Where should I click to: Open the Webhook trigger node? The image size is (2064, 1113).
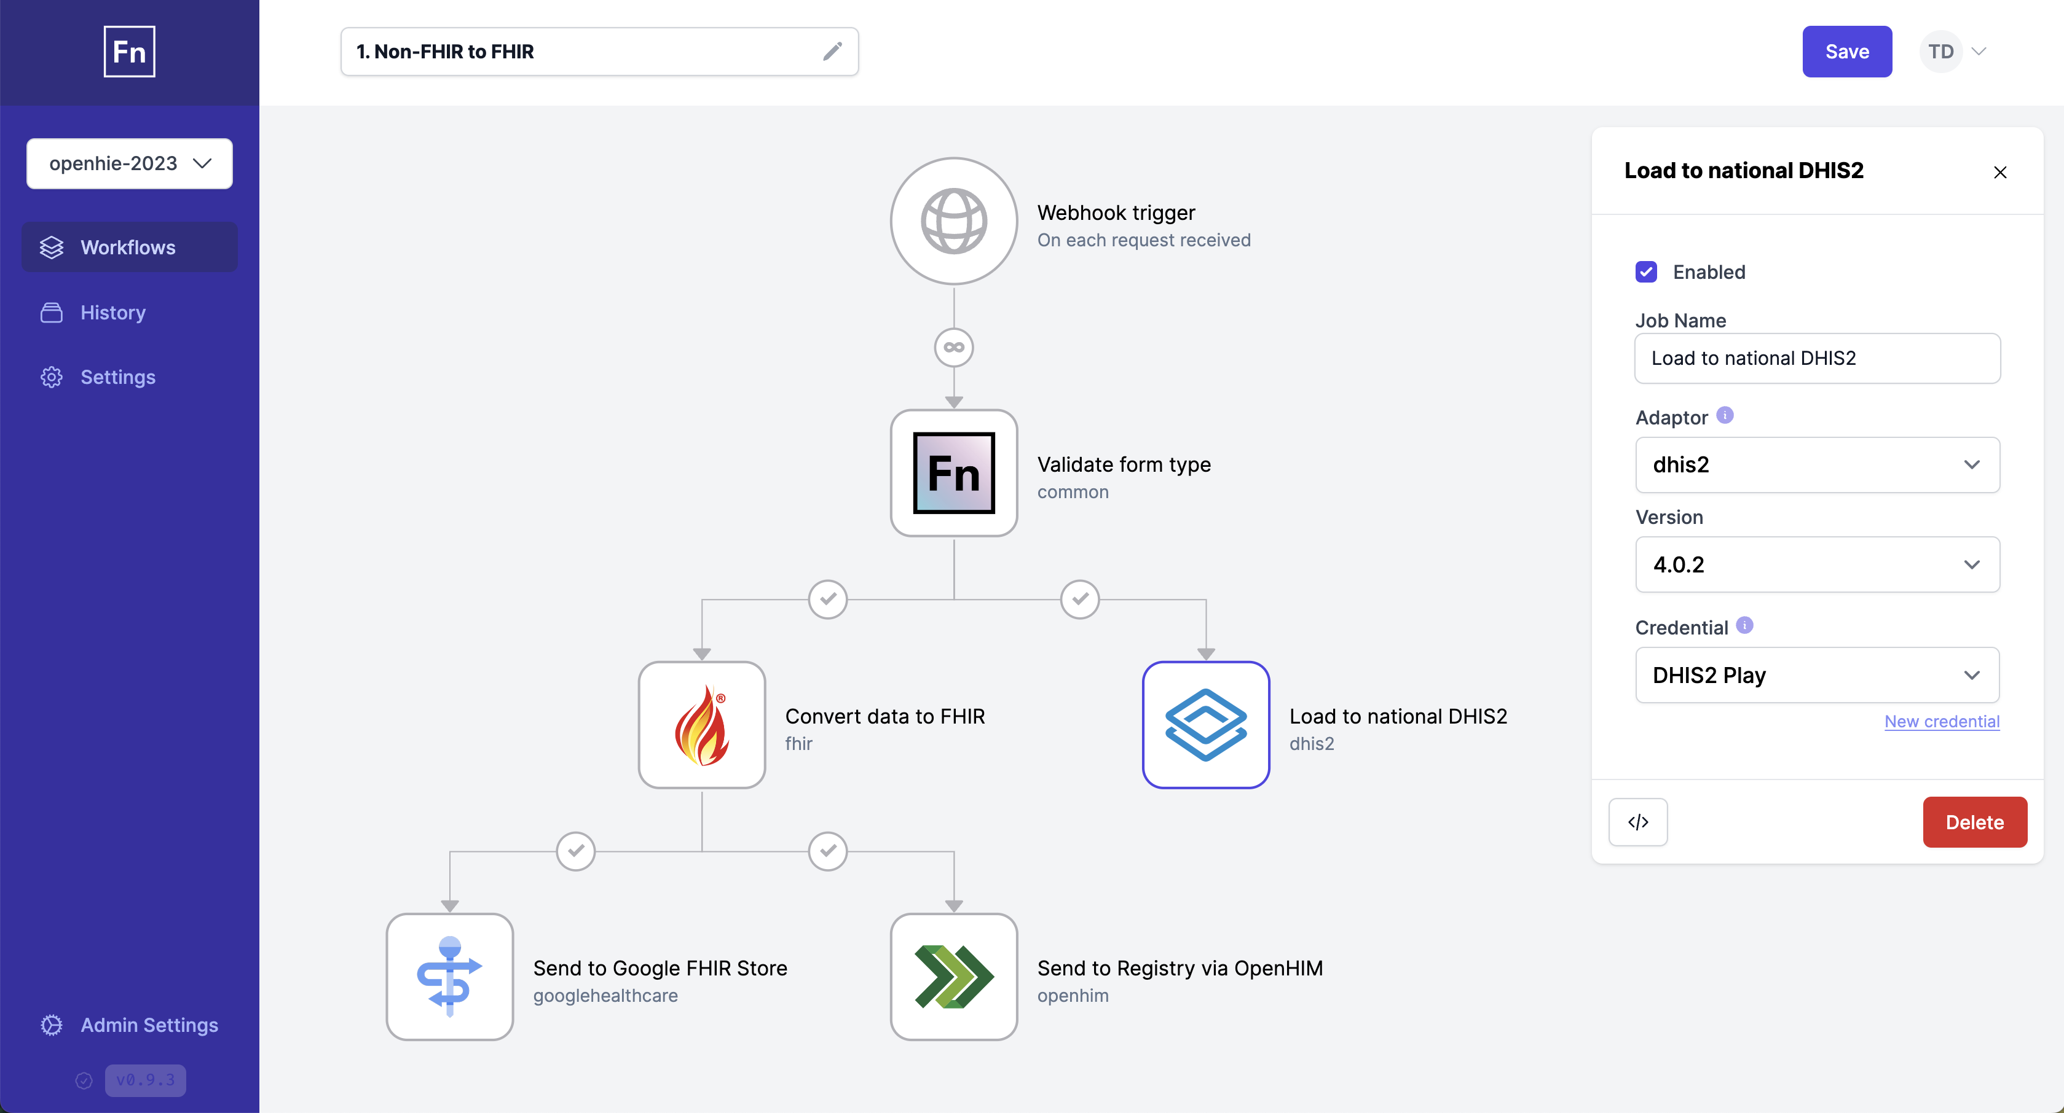coord(953,221)
